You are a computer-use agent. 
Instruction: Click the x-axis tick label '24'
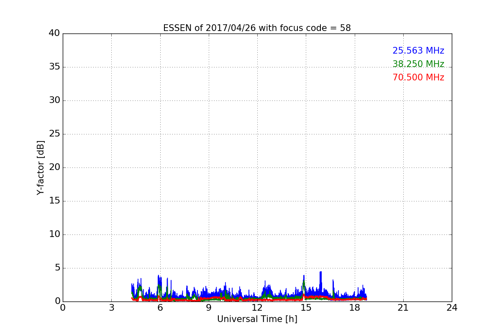[x=452, y=308]
